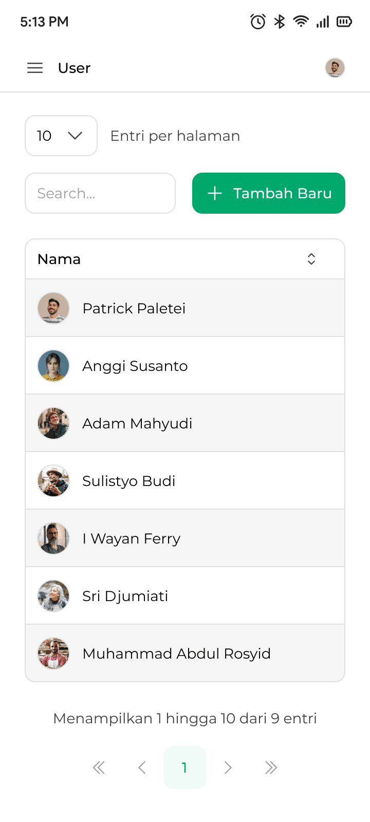
Task: Open Adam Mahyudi user entry
Action: (185, 423)
